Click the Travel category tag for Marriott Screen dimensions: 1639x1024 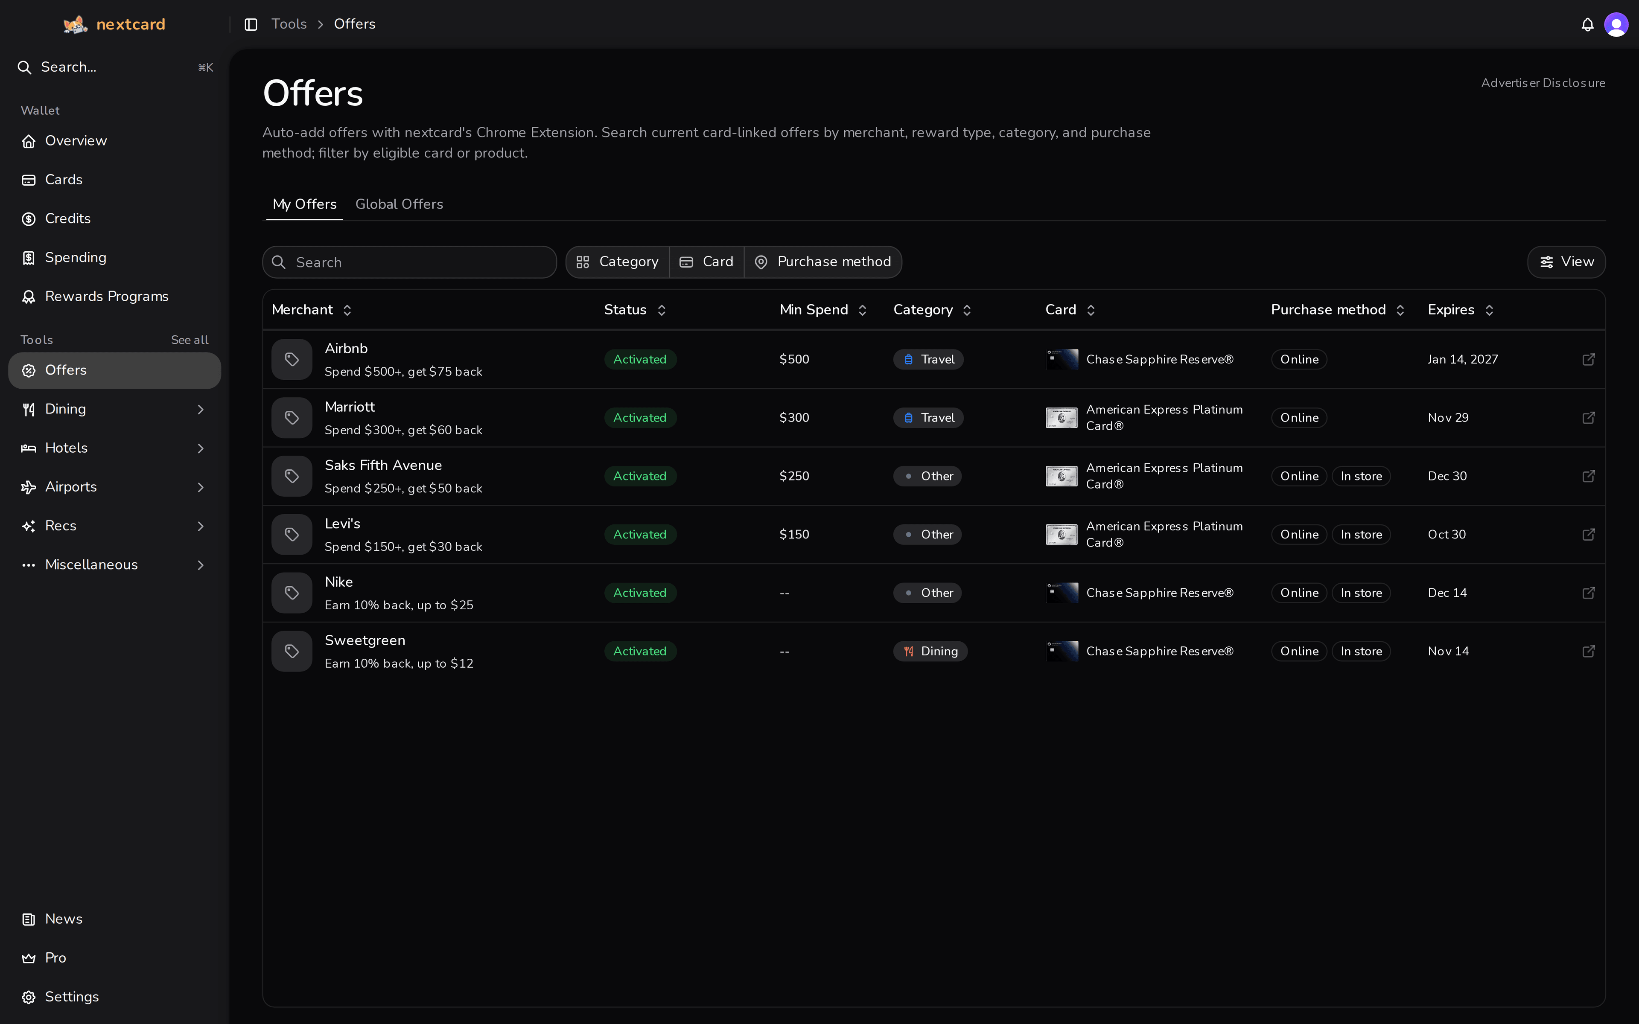[928, 418]
